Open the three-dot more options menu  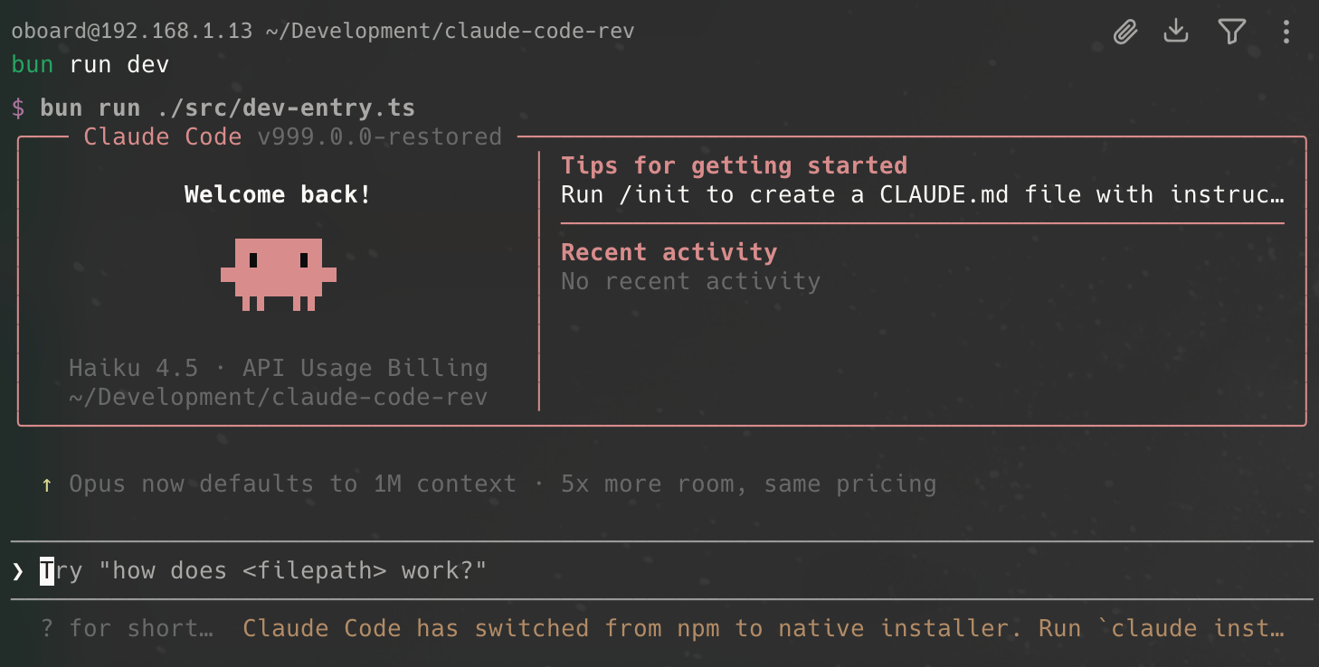point(1286,33)
